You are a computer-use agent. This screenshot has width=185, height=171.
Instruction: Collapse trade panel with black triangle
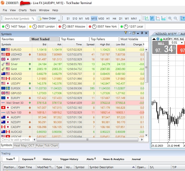pyautogui.click(x=154, y=39)
